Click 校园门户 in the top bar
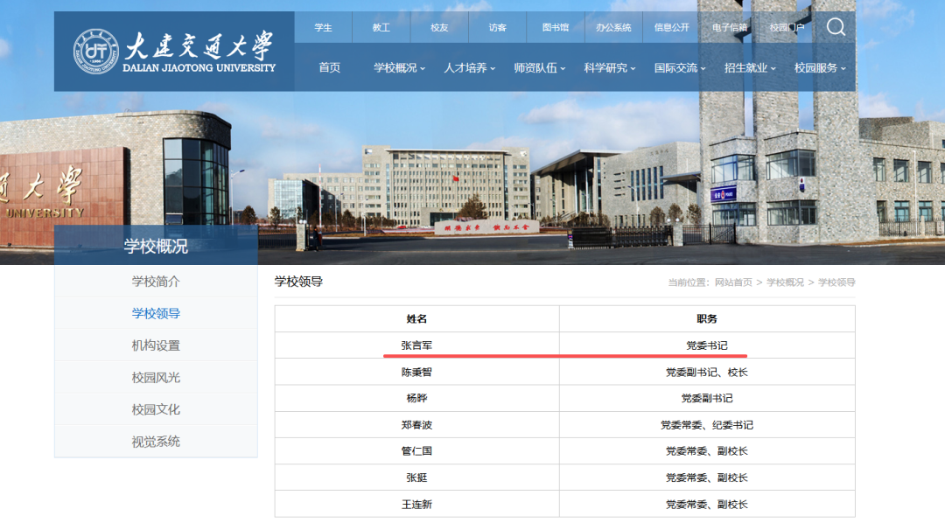The width and height of the screenshot is (945, 530). click(x=787, y=27)
